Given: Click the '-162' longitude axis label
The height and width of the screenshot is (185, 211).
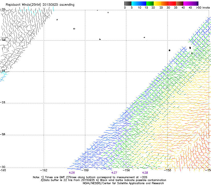Looking at the screenshot, I should point(44,170).
